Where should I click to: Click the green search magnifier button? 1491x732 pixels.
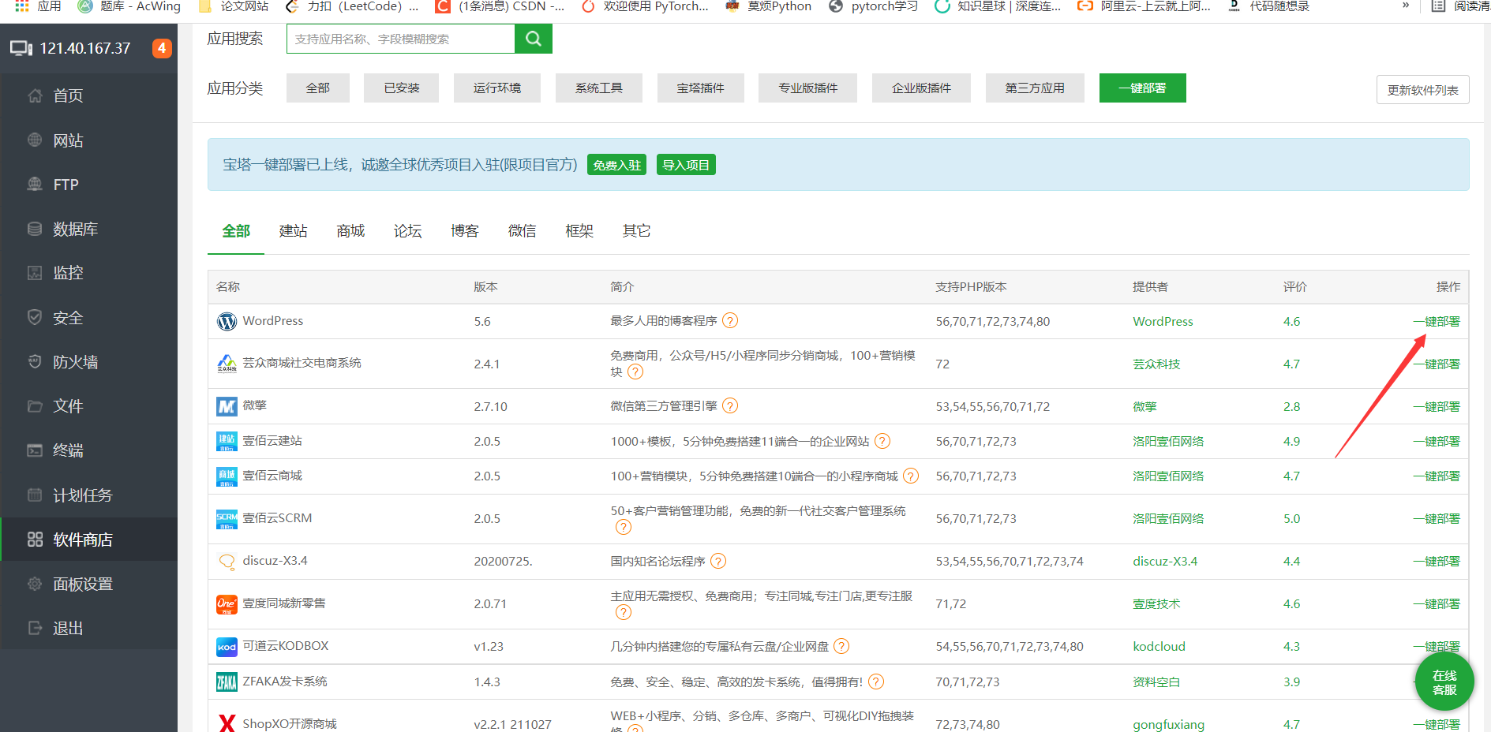pyautogui.click(x=533, y=39)
